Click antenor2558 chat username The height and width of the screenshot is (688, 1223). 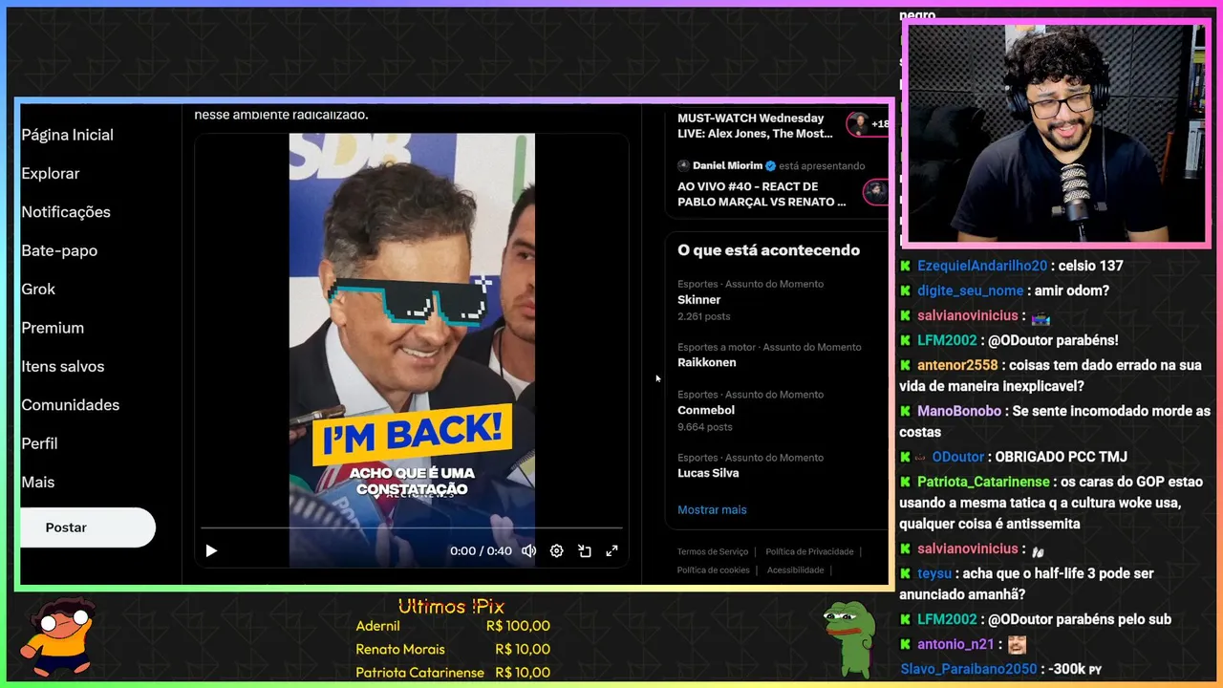pos(957,365)
